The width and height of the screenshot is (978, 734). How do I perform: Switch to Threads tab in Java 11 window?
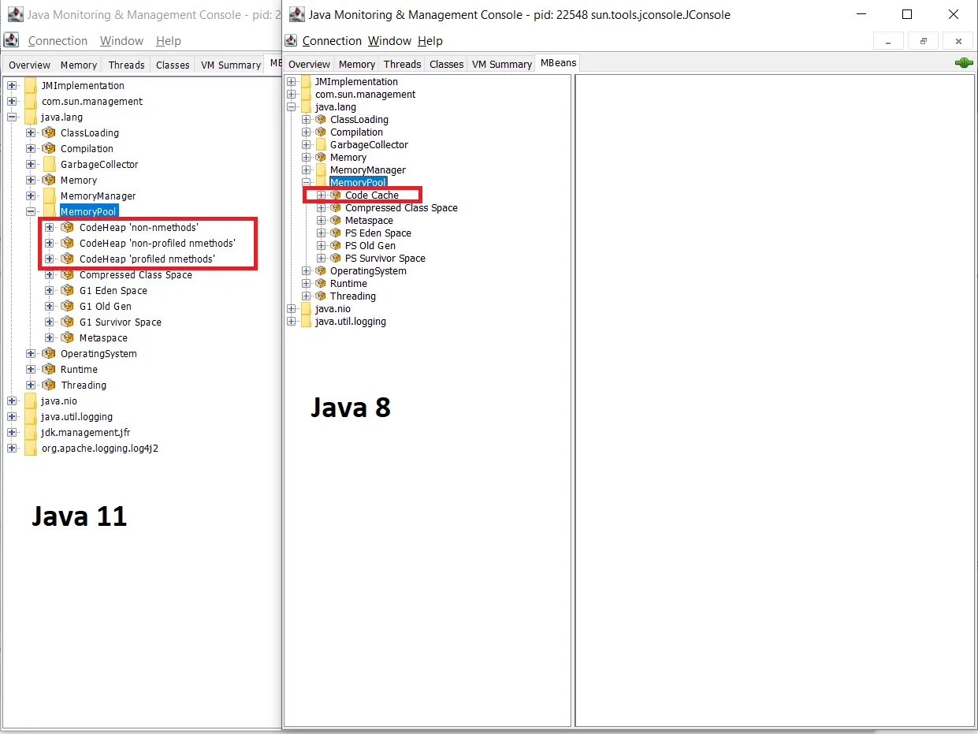(x=127, y=65)
